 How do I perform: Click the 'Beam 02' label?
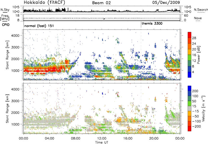[101, 3]
